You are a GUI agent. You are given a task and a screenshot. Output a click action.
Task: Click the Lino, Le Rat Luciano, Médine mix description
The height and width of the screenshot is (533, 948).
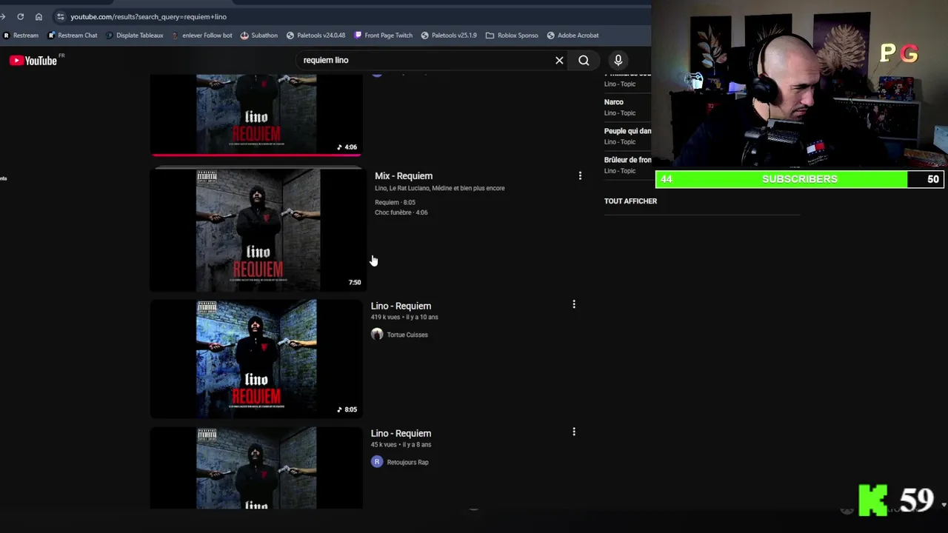[439, 188]
